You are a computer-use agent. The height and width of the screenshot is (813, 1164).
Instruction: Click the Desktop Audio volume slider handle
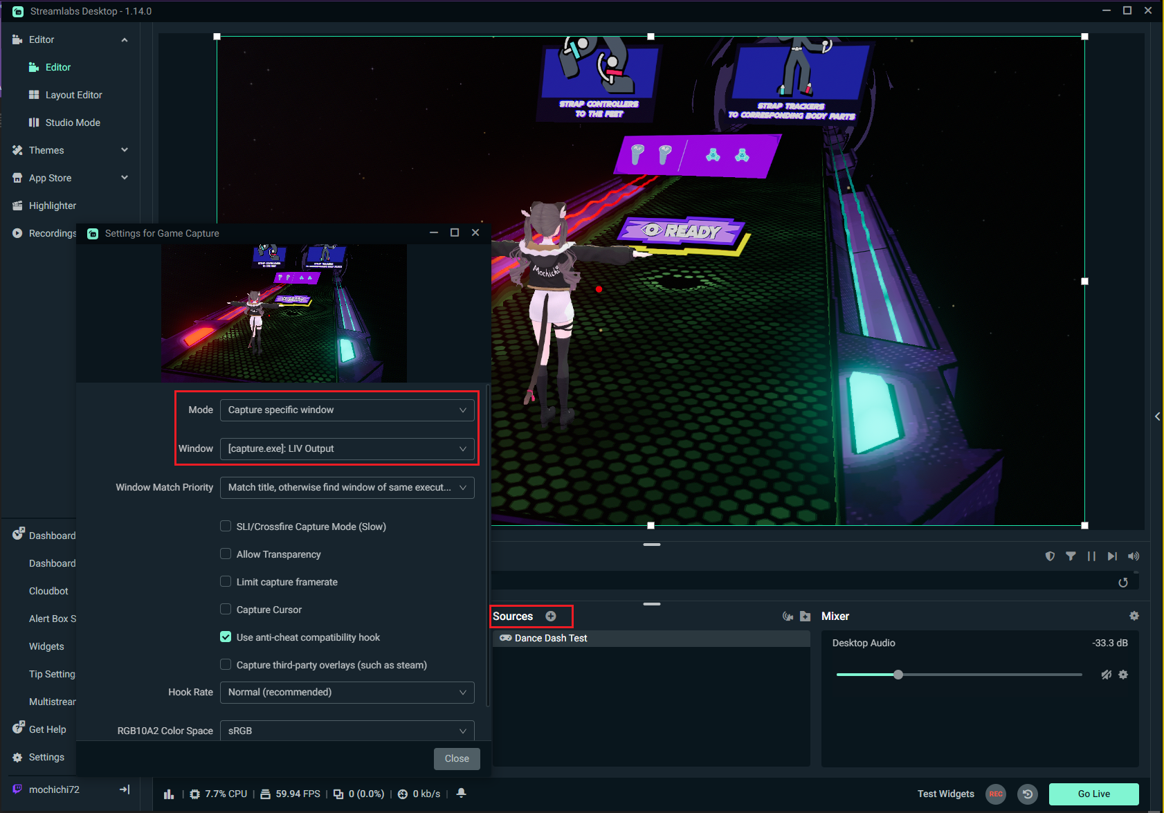point(898,675)
